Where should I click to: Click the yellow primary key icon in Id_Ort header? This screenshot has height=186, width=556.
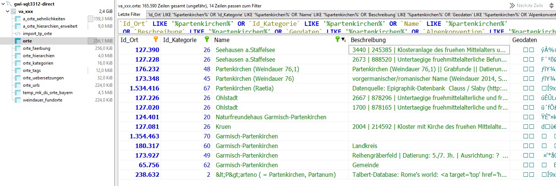(155, 39)
